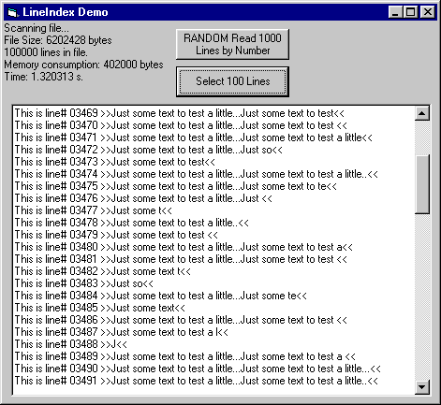
Task: Select line# 03469 in the list
Action: [213, 113]
